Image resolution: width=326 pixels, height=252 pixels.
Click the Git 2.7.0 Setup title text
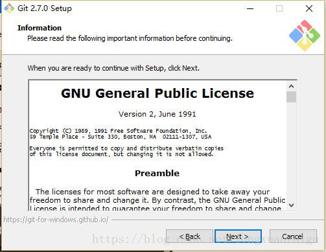point(45,8)
